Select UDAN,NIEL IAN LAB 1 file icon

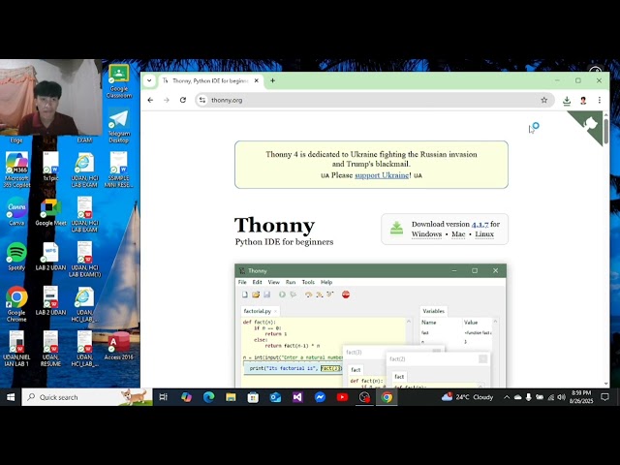[x=16, y=349]
